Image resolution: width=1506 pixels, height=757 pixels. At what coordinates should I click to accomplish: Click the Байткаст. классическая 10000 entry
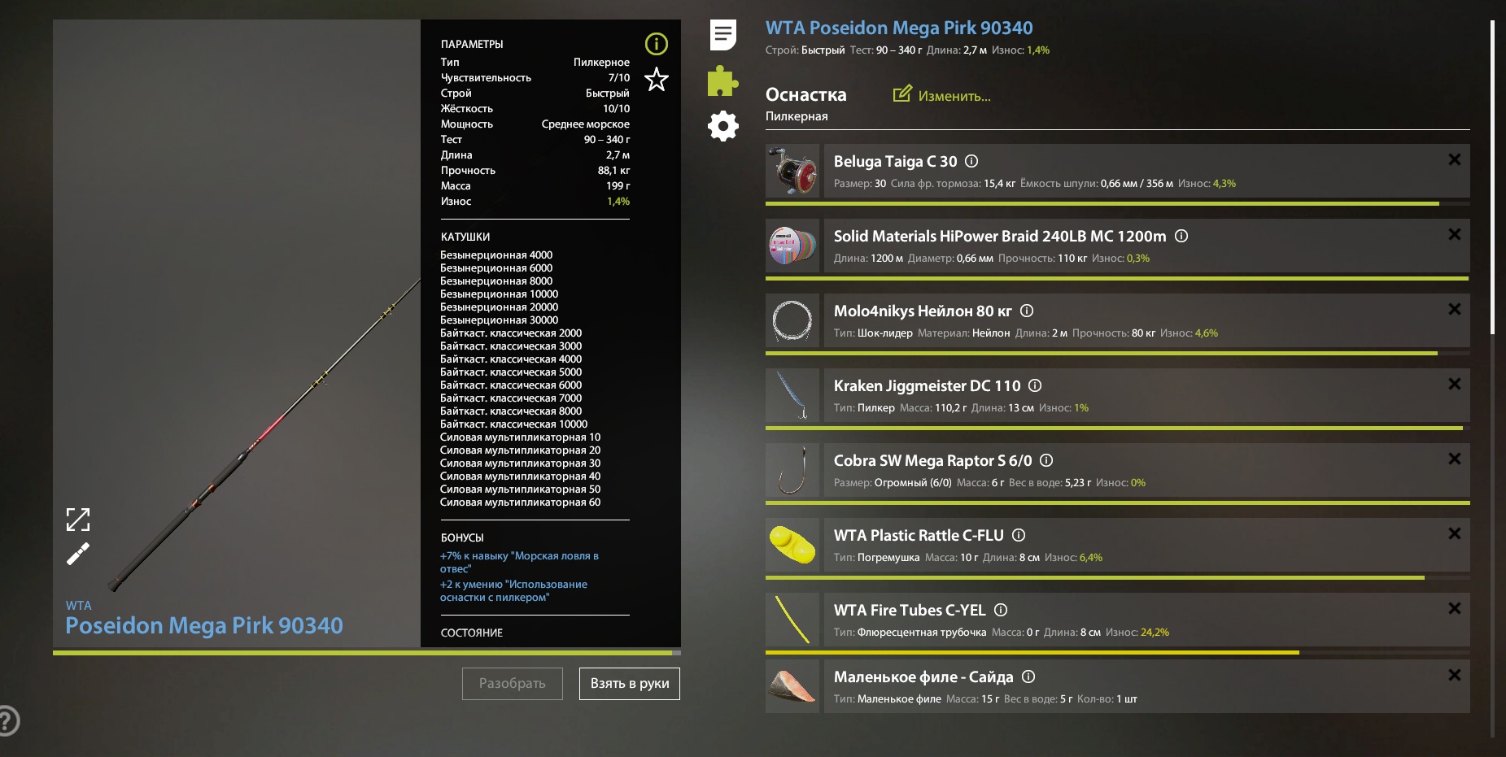click(513, 424)
